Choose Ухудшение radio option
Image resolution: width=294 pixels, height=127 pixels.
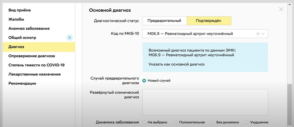coord(246,122)
